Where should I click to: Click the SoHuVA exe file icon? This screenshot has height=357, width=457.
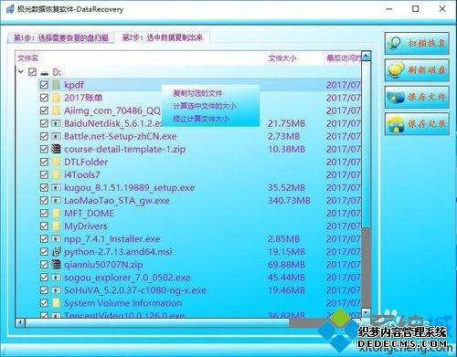click(x=56, y=290)
